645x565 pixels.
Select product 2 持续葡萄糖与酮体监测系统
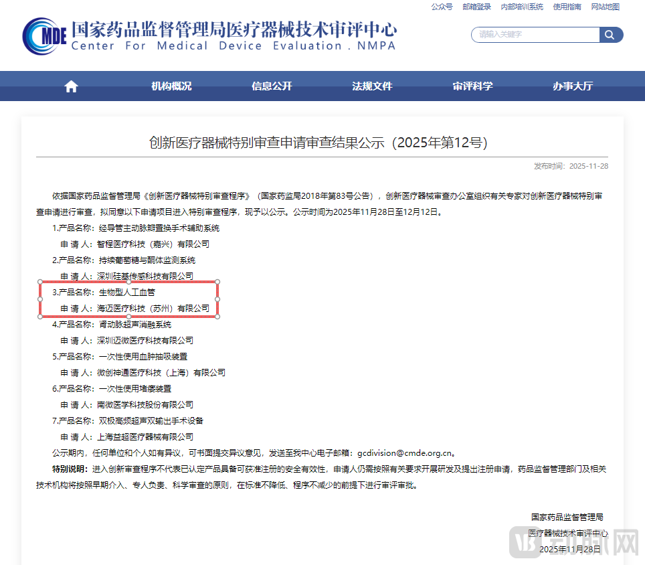(x=147, y=260)
